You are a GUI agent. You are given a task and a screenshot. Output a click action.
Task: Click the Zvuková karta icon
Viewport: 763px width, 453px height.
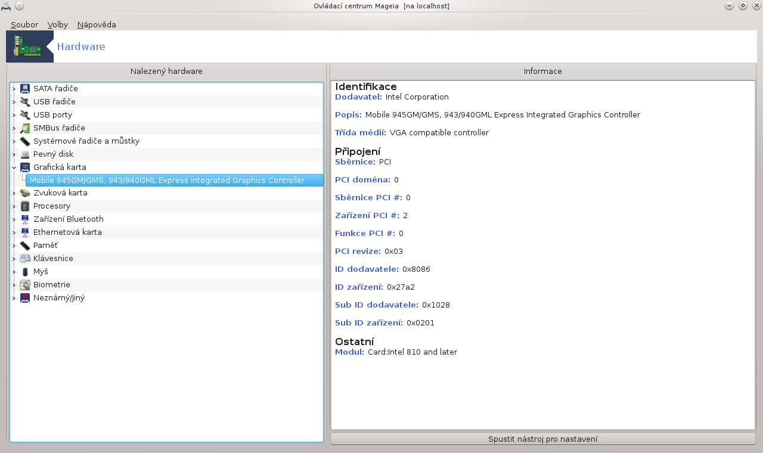pos(24,193)
